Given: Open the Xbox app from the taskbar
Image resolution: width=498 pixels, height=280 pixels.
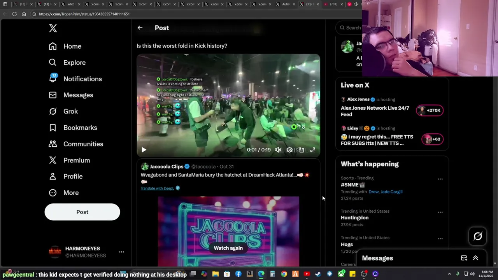Looking at the screenshot, I should 341,274.
